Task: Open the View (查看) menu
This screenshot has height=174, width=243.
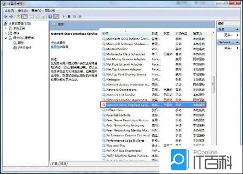Action: click(x=36, y=11)
